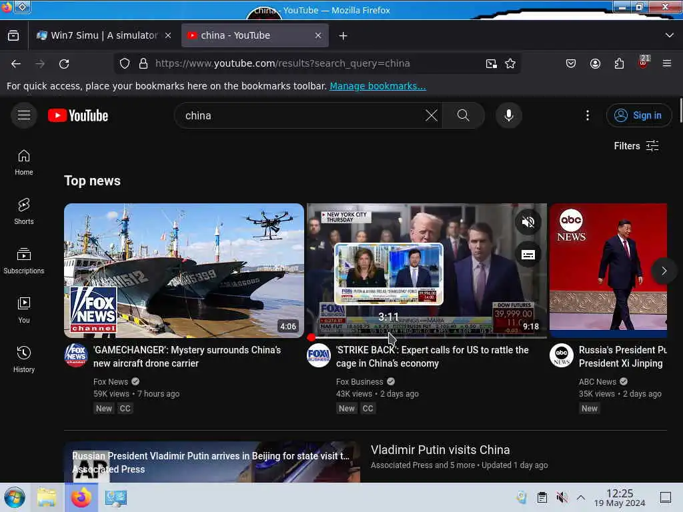Click the Sign in button
This screenshot has height=512, width=683.
(x=639, y=115)
